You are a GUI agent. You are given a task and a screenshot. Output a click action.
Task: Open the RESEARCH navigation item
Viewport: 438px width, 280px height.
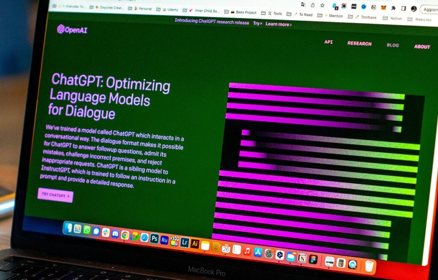point(359,44)
